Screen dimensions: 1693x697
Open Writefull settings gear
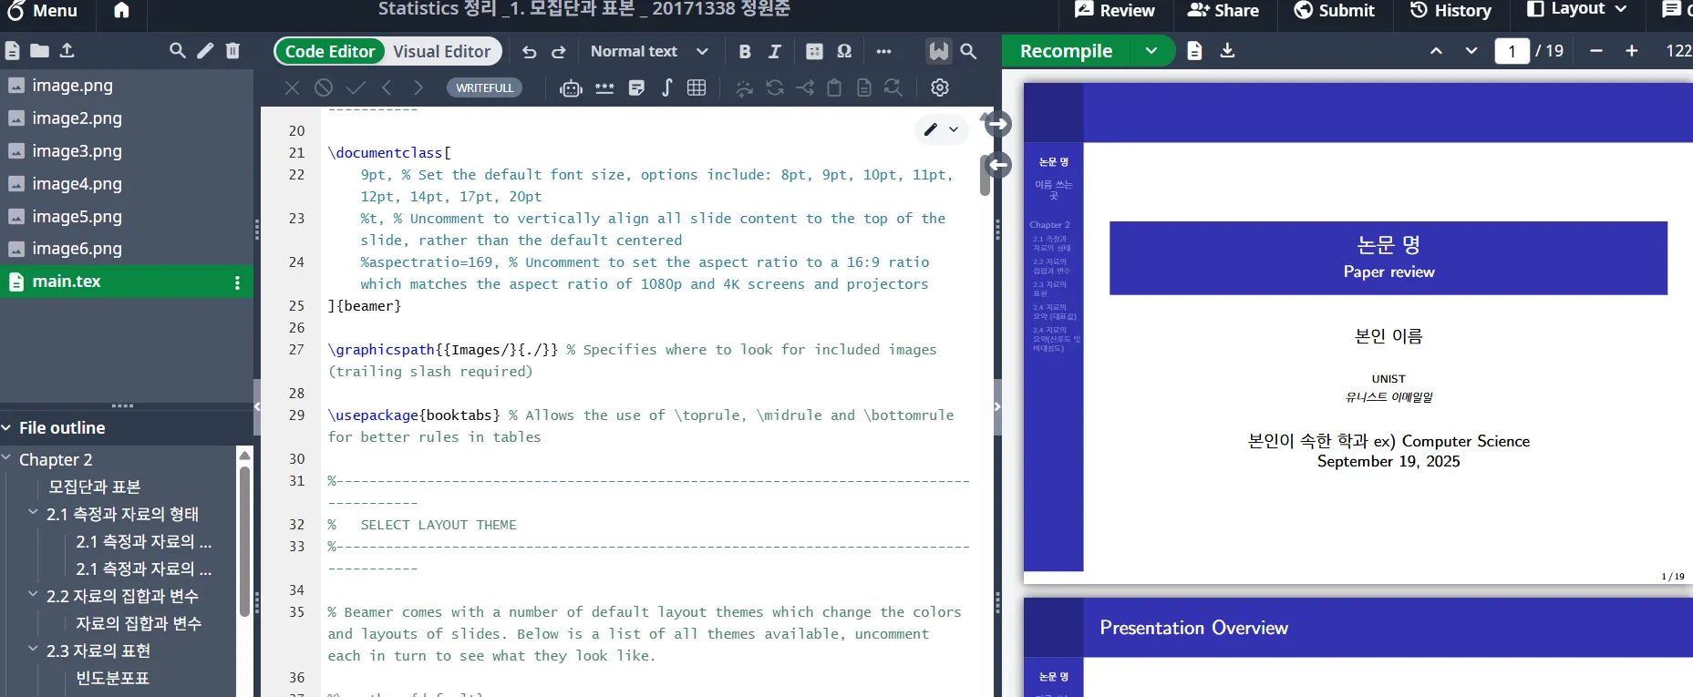(940, 87)
